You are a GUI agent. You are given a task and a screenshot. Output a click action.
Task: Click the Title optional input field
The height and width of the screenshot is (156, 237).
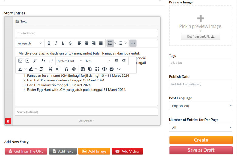[x=86, y=33]
